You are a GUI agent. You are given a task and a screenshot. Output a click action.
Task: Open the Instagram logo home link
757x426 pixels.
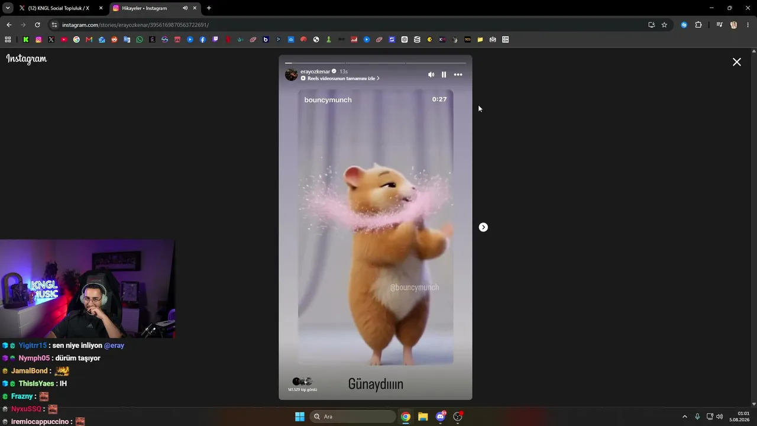coord(27,59)
